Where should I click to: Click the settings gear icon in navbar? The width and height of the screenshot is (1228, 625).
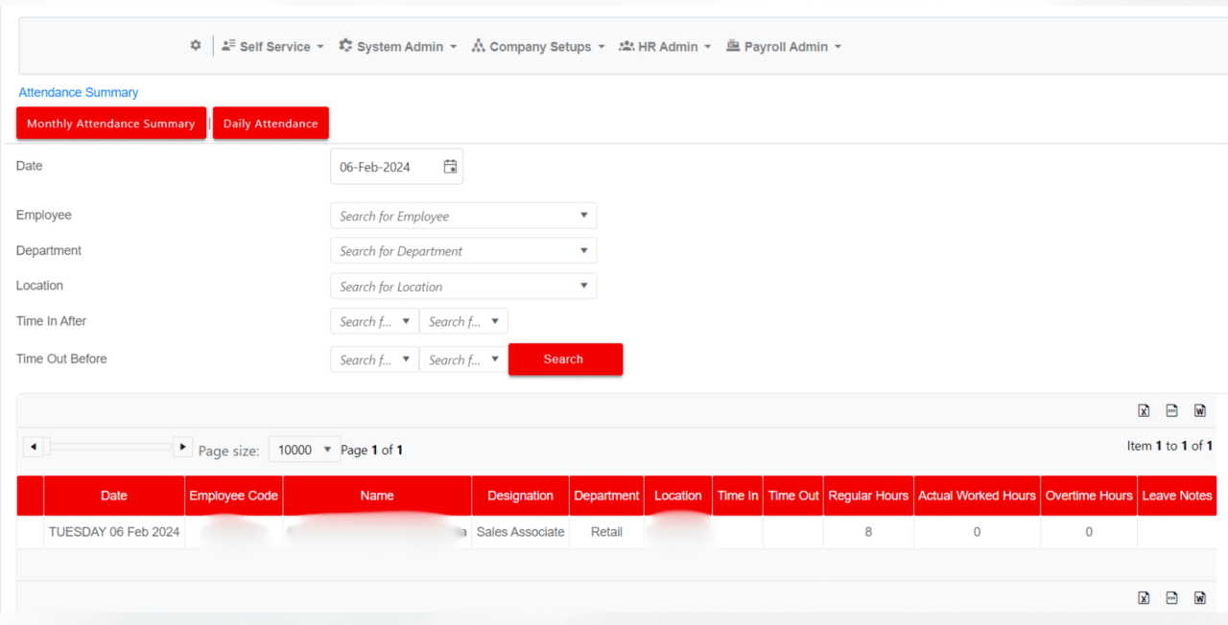(196, 45)
